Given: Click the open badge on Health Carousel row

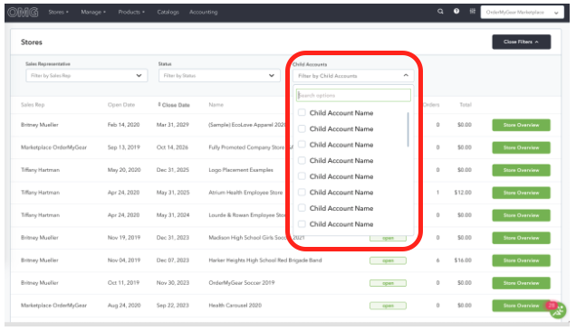Looking at the screenshot, I should click(388, 306).
